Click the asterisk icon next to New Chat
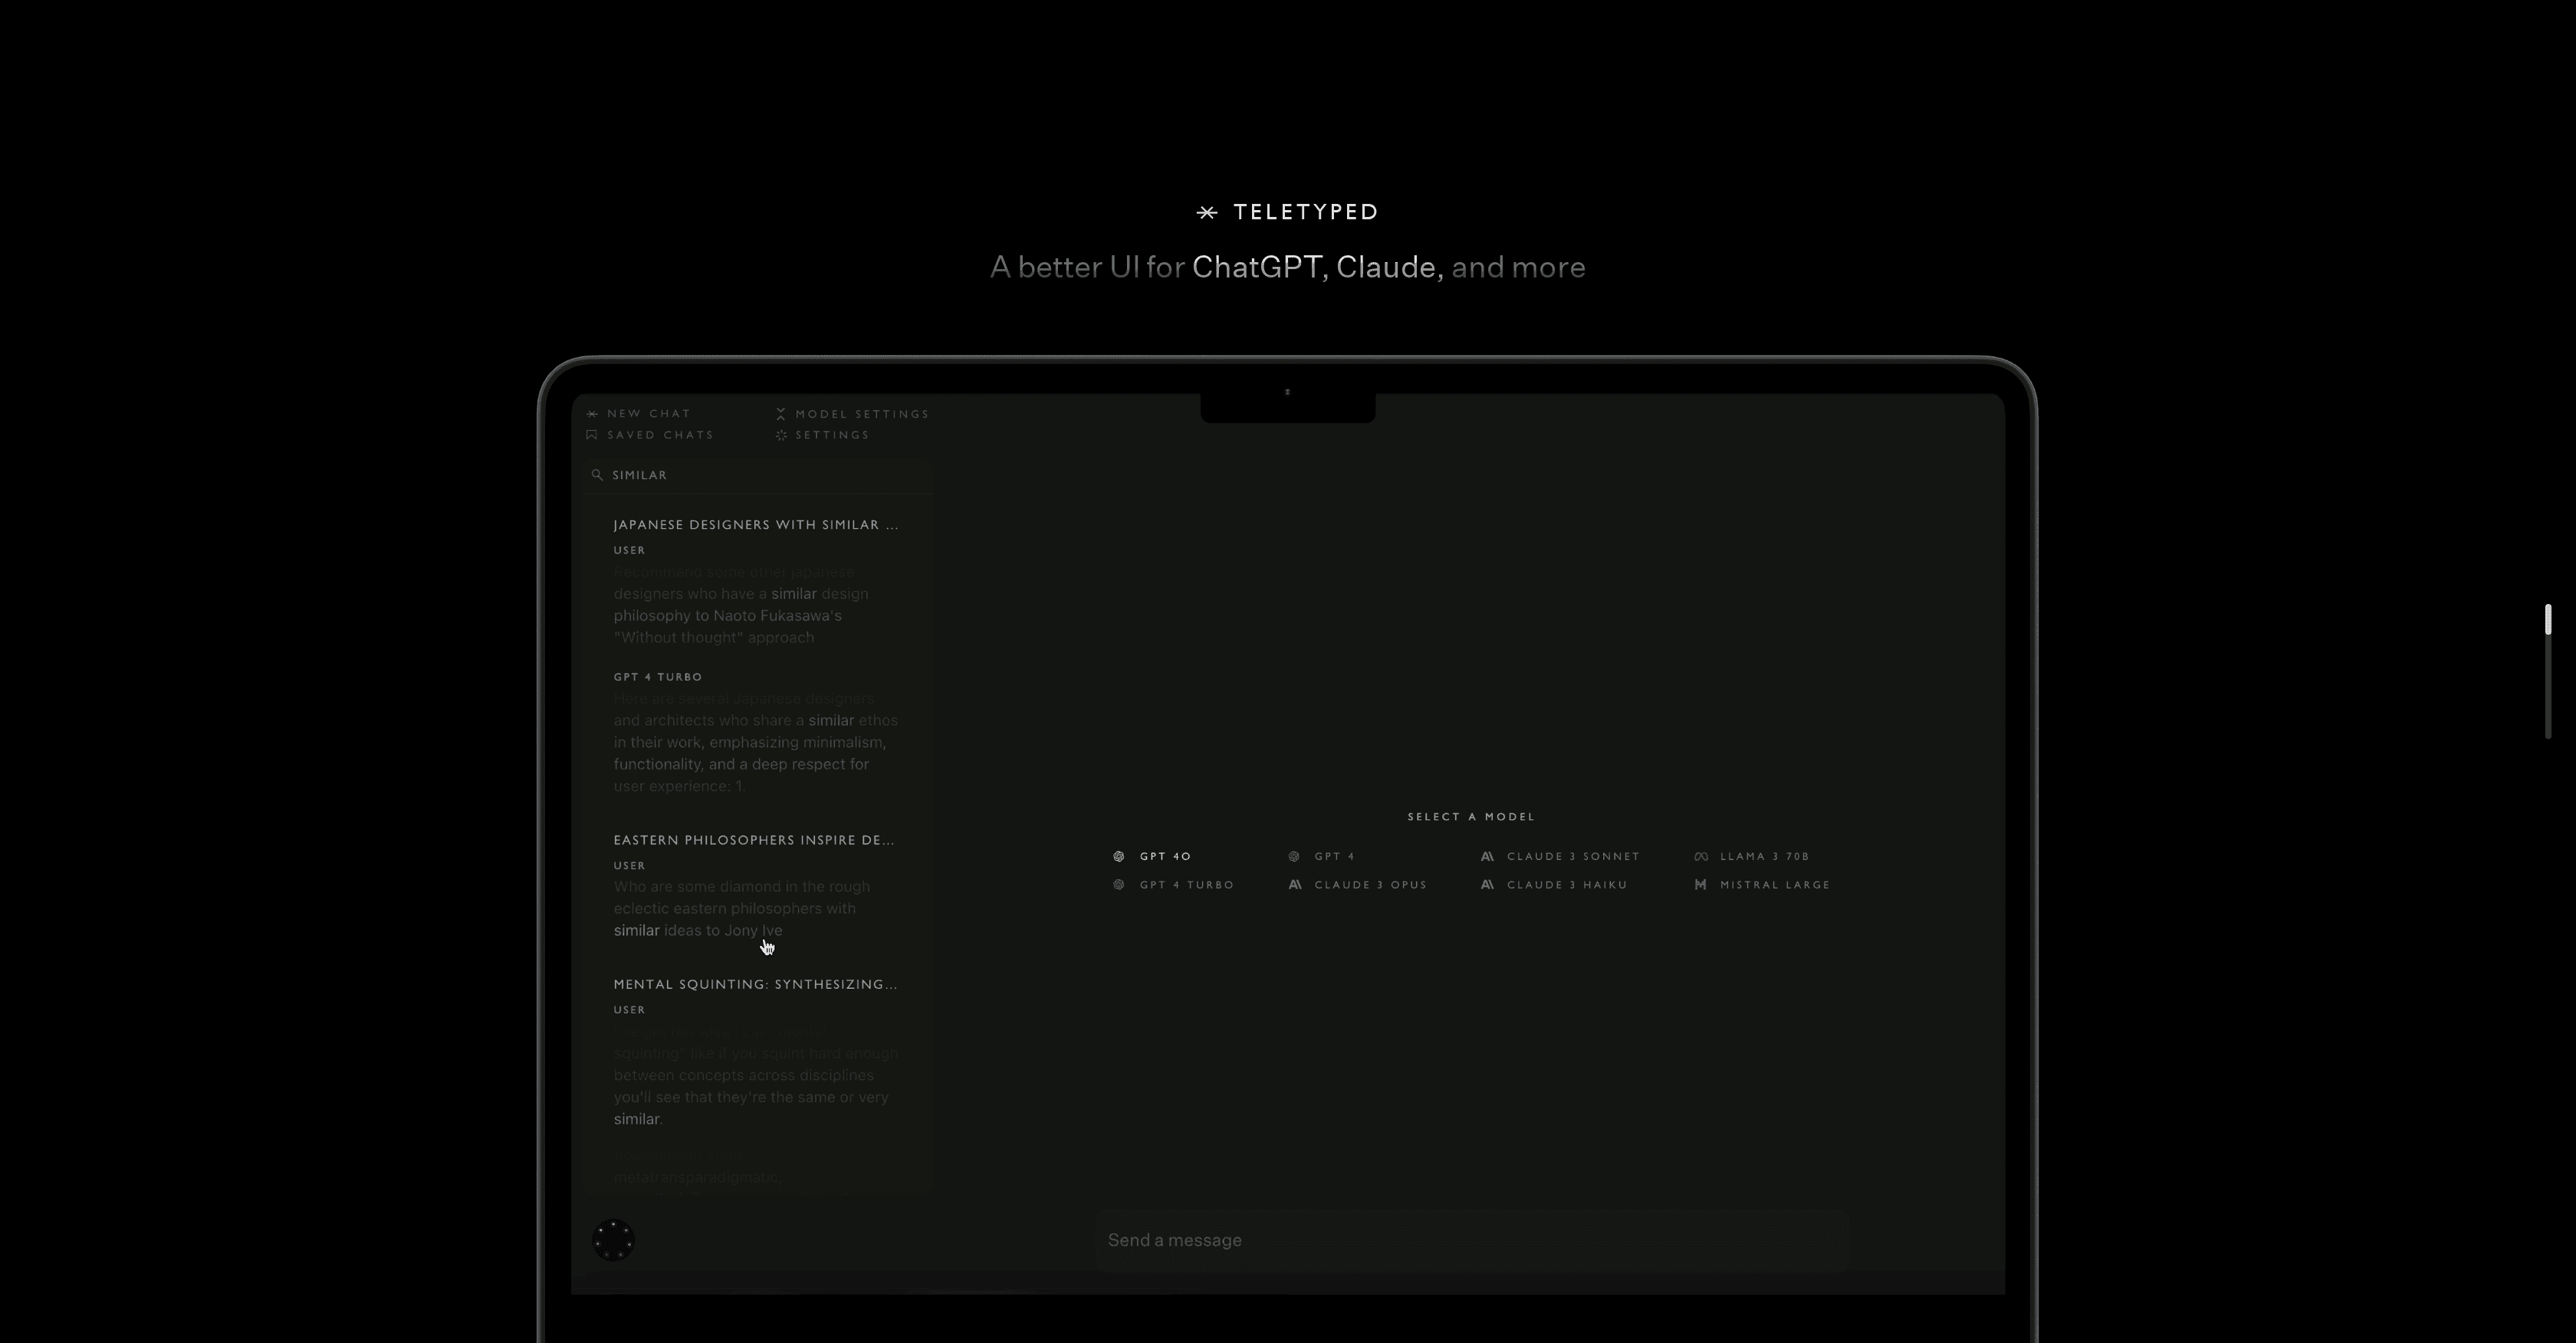The image size is (2576, 1343). point(592,413)
